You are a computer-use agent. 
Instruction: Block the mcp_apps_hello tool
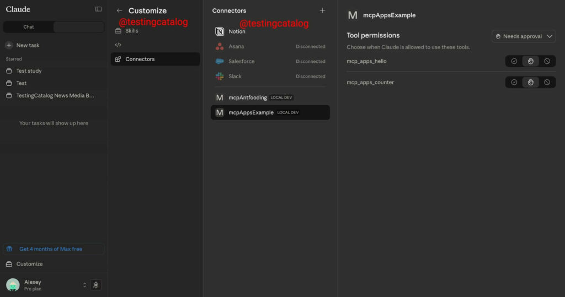point(547,61)
